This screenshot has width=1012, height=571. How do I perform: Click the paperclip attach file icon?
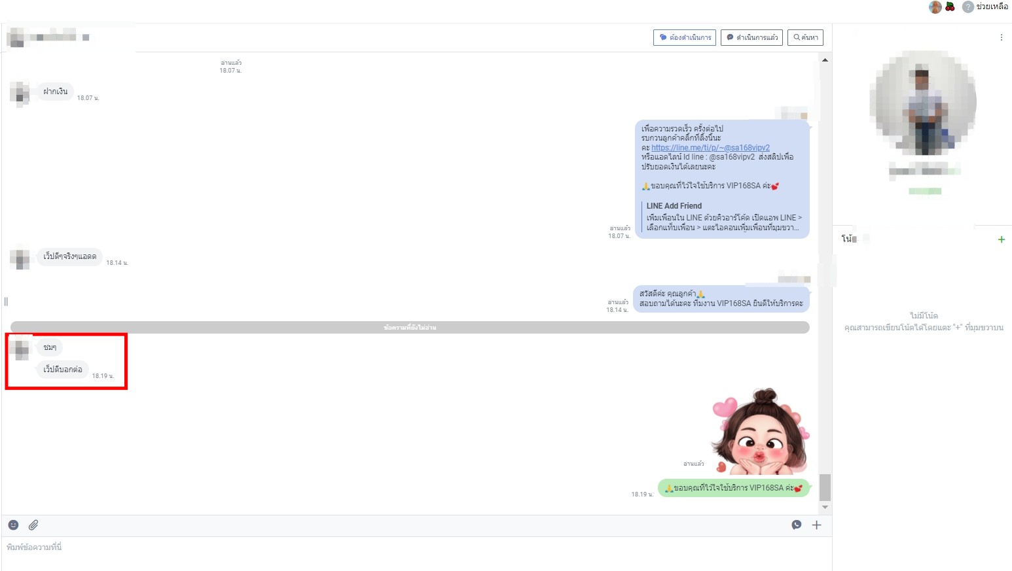click(x=33, y=525)
